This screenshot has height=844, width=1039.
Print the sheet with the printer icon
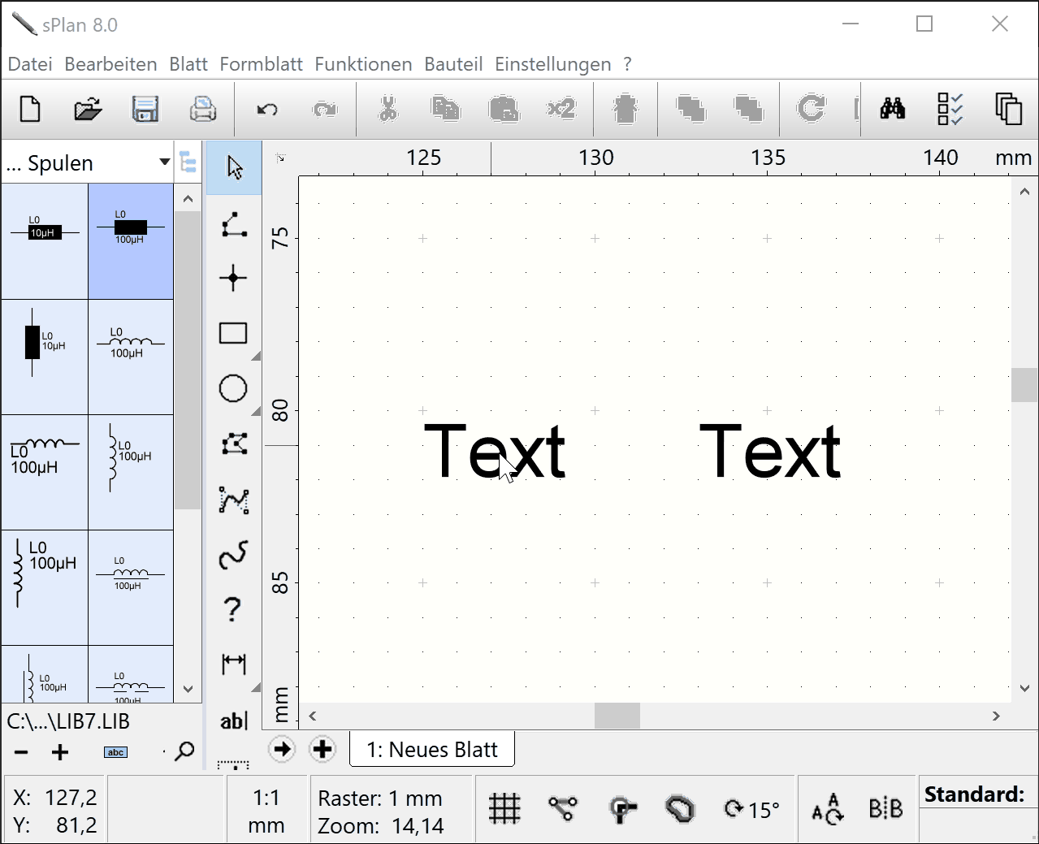tap(203, 109)
